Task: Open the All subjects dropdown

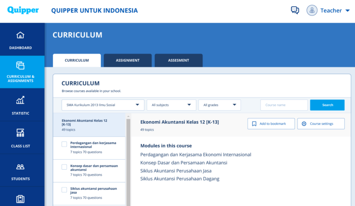Action: (171, 105)
